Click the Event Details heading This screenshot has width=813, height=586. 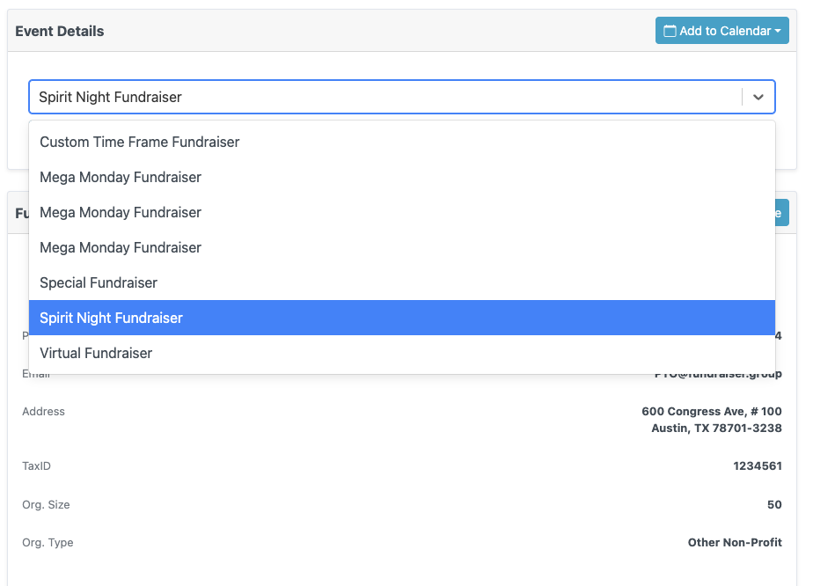click(x=60, y=31)
